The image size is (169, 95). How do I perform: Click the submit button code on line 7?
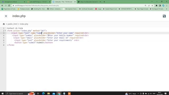[x=34, y=43]
